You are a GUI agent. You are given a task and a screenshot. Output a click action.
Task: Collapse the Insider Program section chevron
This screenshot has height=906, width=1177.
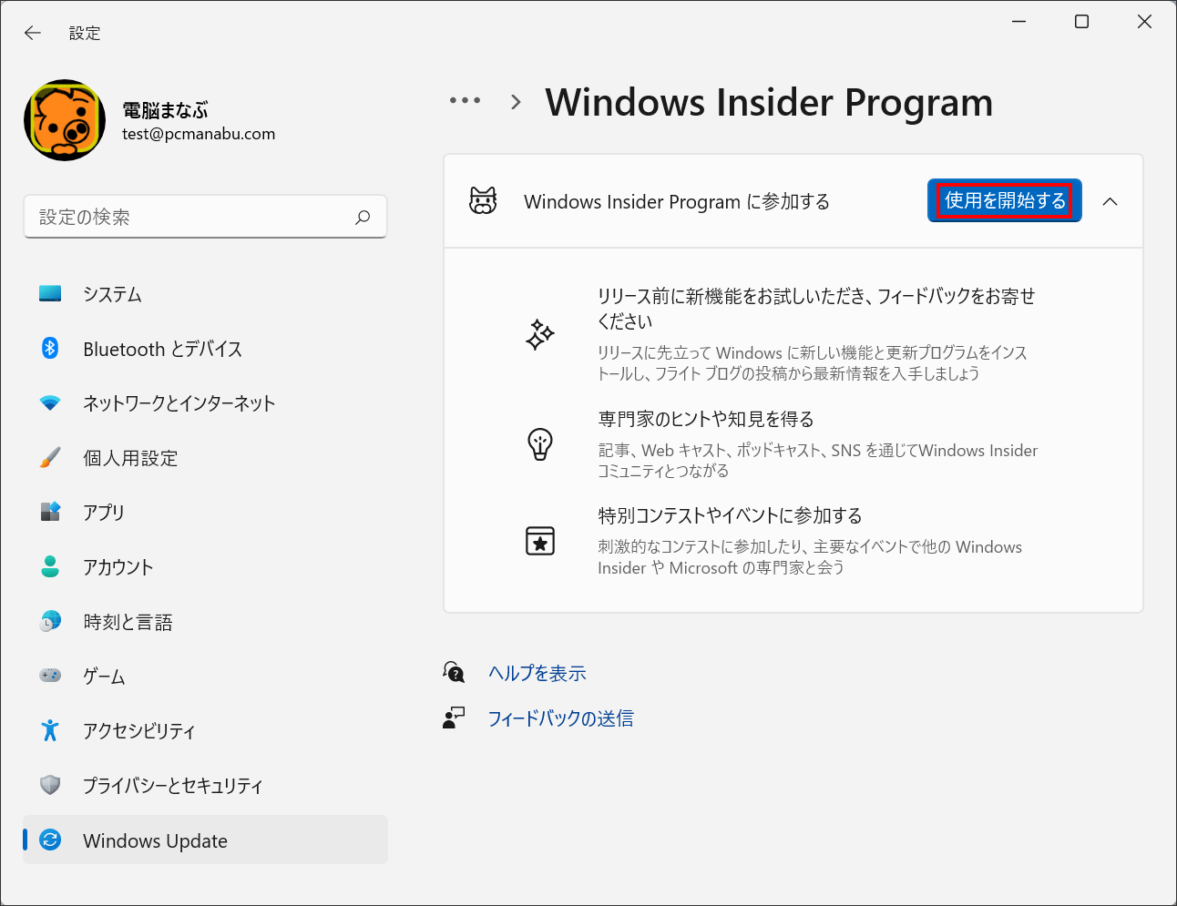[x=1110, y=201]
